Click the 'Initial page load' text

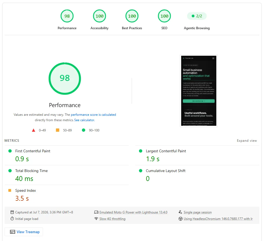click(27, 219)
